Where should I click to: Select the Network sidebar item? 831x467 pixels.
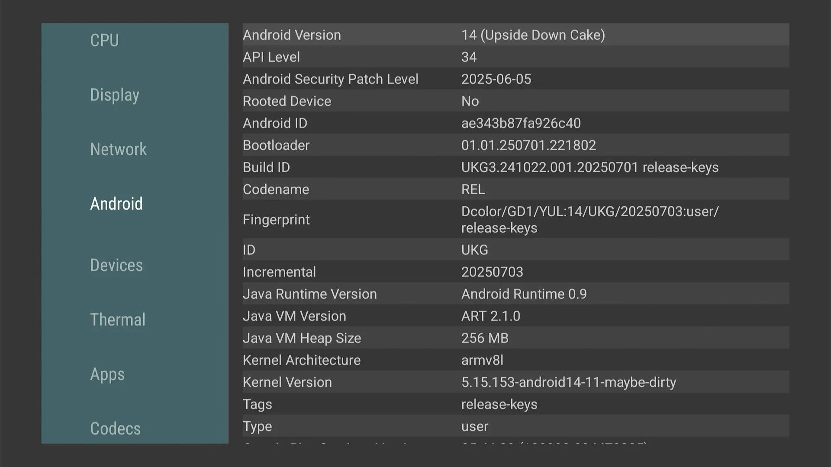click(118, 150)
